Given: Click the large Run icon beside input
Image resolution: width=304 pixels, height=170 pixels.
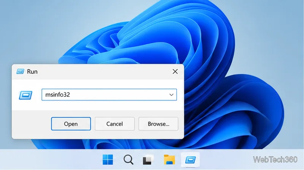Looking at the screenshot, I should click(x=25, y=95).
